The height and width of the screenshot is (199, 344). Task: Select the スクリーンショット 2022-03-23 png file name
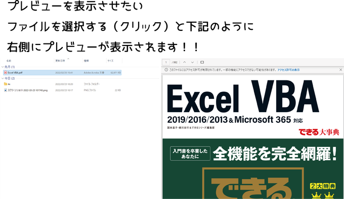click(28, 90)
